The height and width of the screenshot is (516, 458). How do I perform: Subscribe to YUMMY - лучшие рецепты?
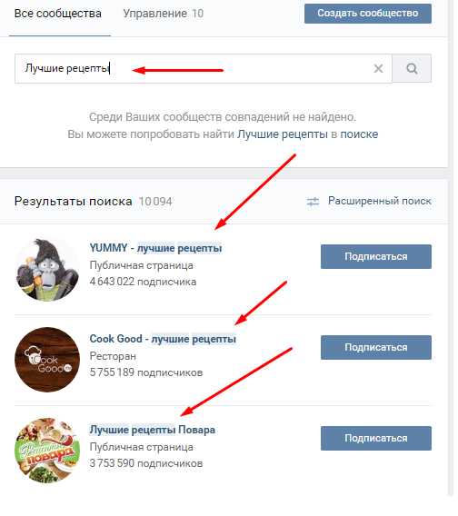tap(376, 256)
